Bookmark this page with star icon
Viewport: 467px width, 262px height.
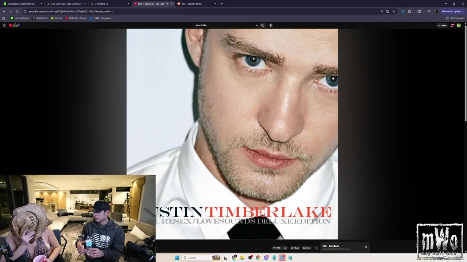tap(394, 11)
